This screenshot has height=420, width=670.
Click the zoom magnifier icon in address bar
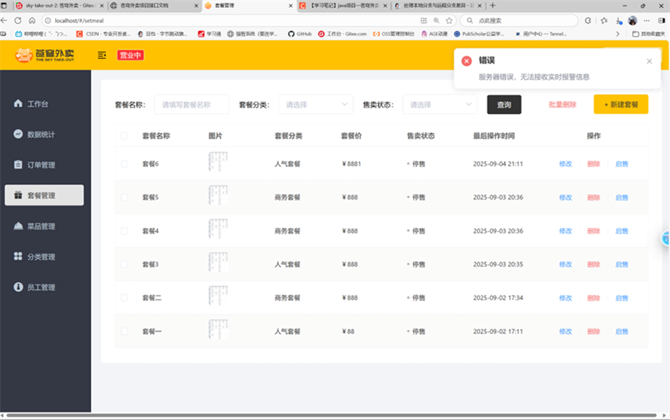point(436,21)
